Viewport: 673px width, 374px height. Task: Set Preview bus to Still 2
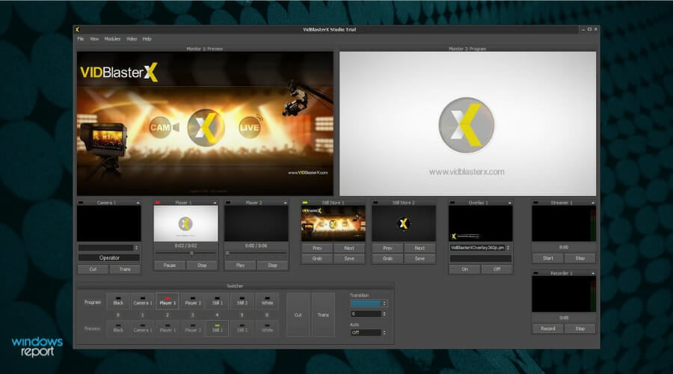242,328
